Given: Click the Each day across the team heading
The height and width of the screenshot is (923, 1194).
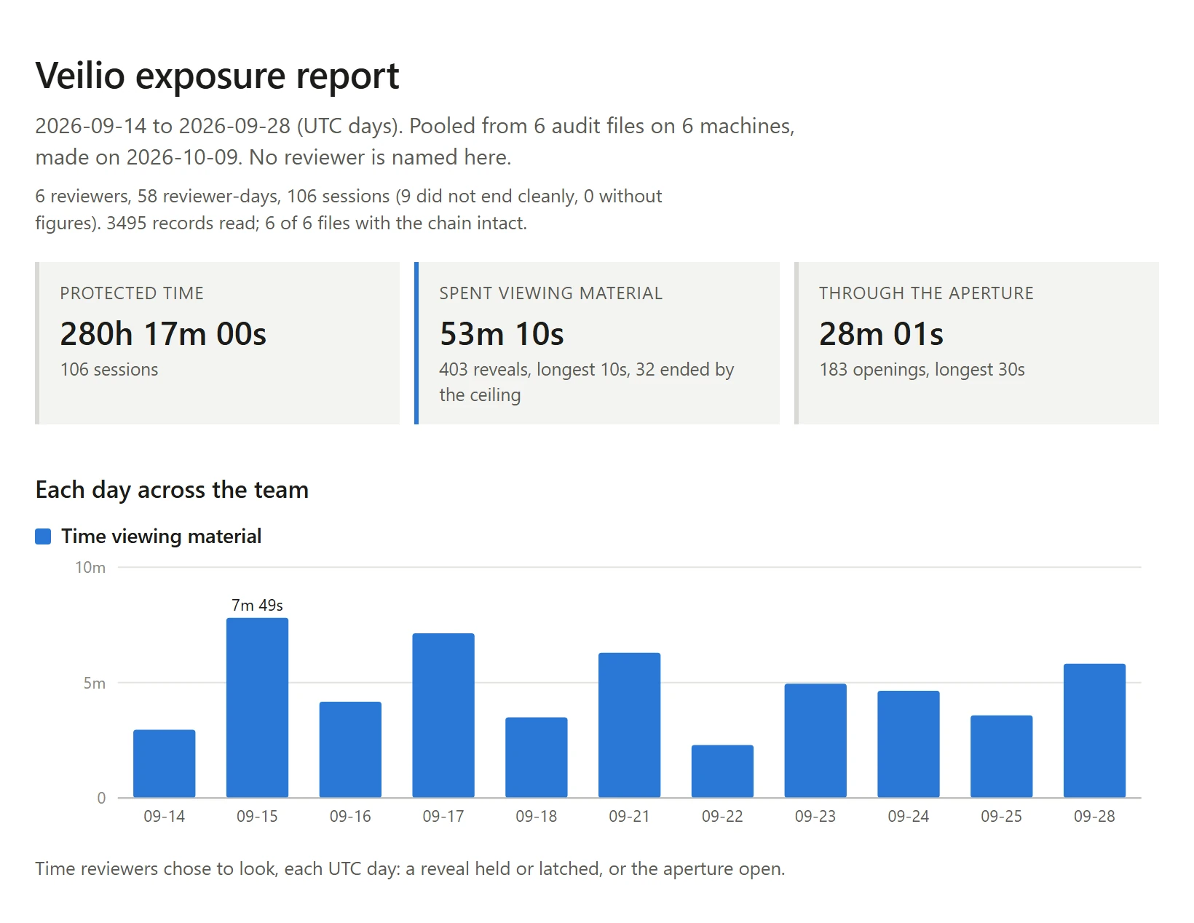Looking at the screenshot, I should click(x=172, y=490).
